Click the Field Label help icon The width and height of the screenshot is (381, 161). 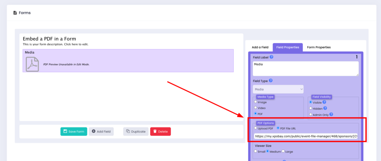click(272, 57)
